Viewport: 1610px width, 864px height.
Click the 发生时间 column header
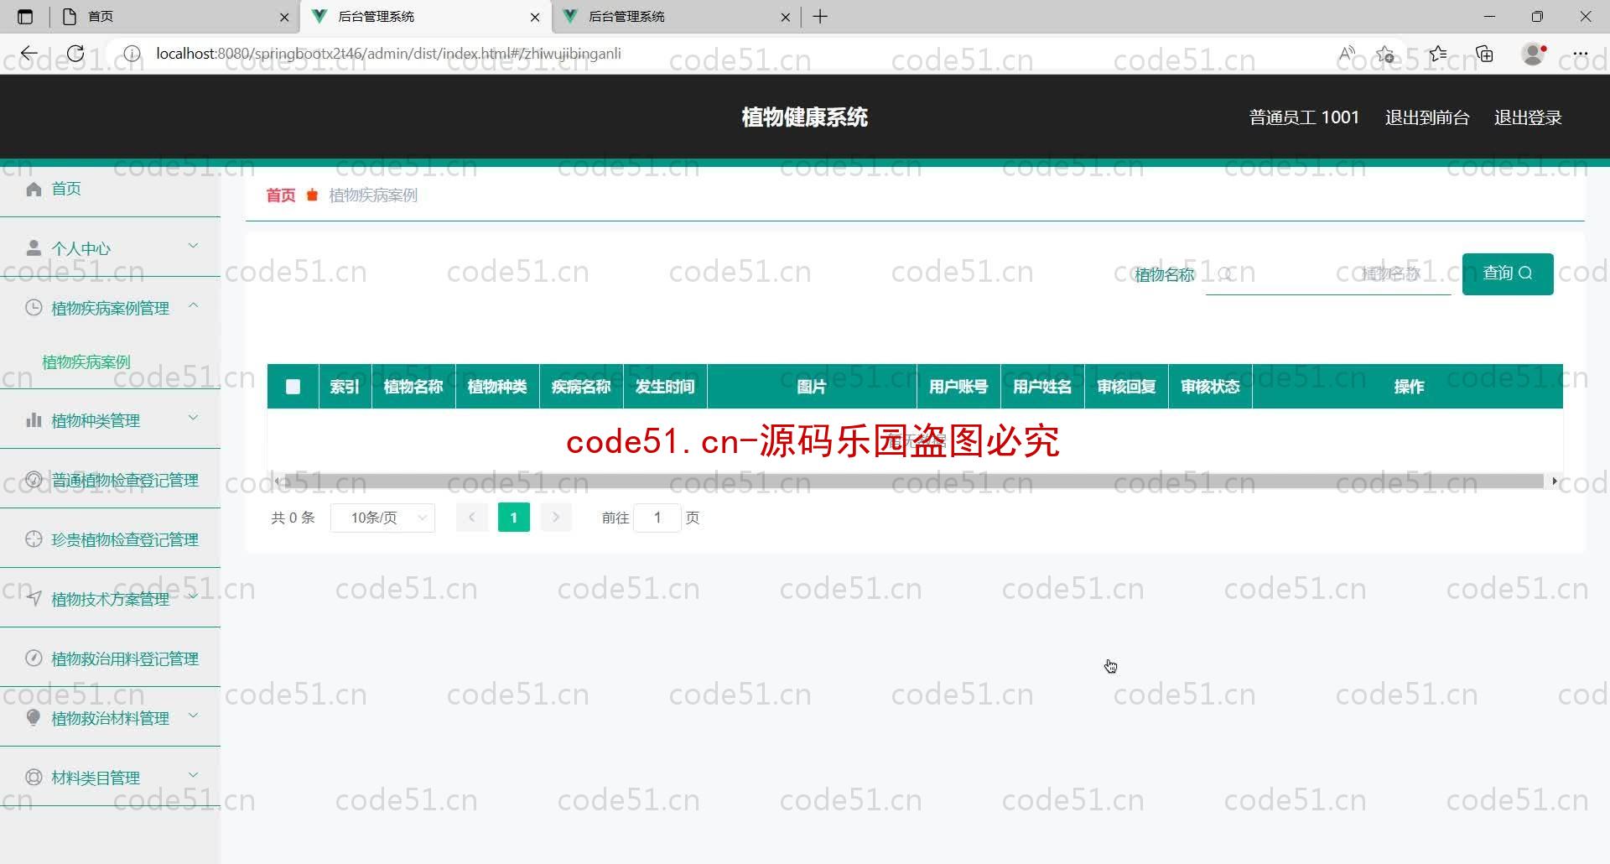(x=665, y=387)
